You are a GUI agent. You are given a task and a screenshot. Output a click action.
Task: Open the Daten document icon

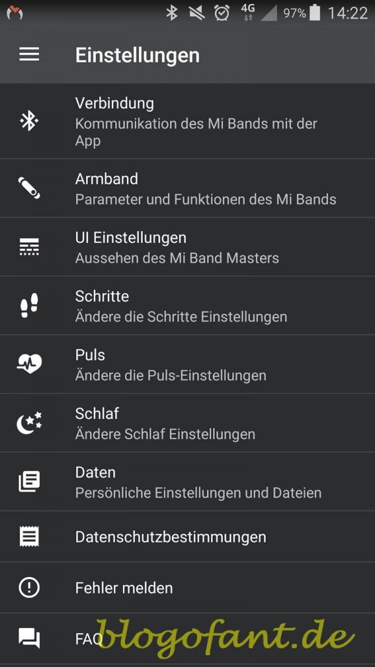point(29,481)
